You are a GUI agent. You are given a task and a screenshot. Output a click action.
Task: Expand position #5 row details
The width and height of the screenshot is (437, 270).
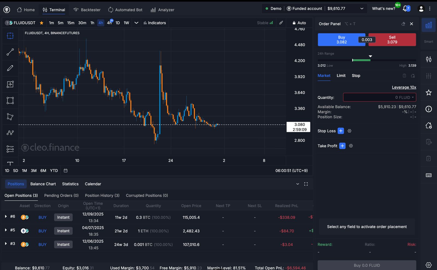[x=6, y=230]
